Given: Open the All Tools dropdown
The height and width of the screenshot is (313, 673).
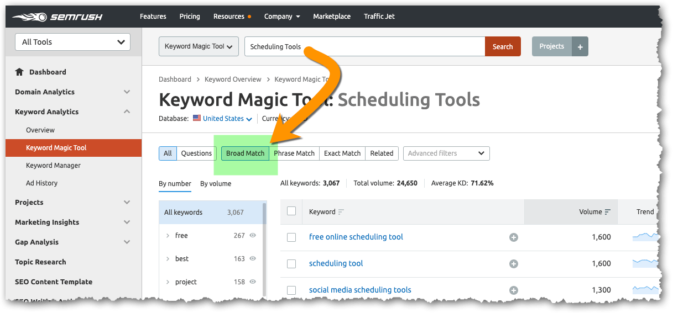Looking at the screenshot, I should click(x=72, y=42).
